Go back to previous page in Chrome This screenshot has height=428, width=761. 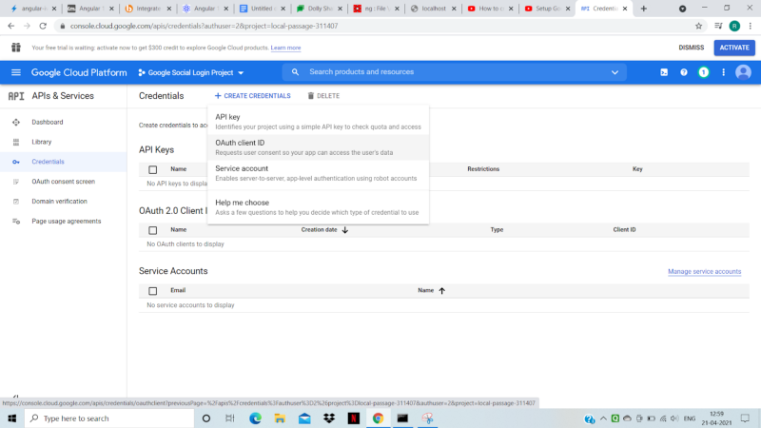tap(11, 27)
